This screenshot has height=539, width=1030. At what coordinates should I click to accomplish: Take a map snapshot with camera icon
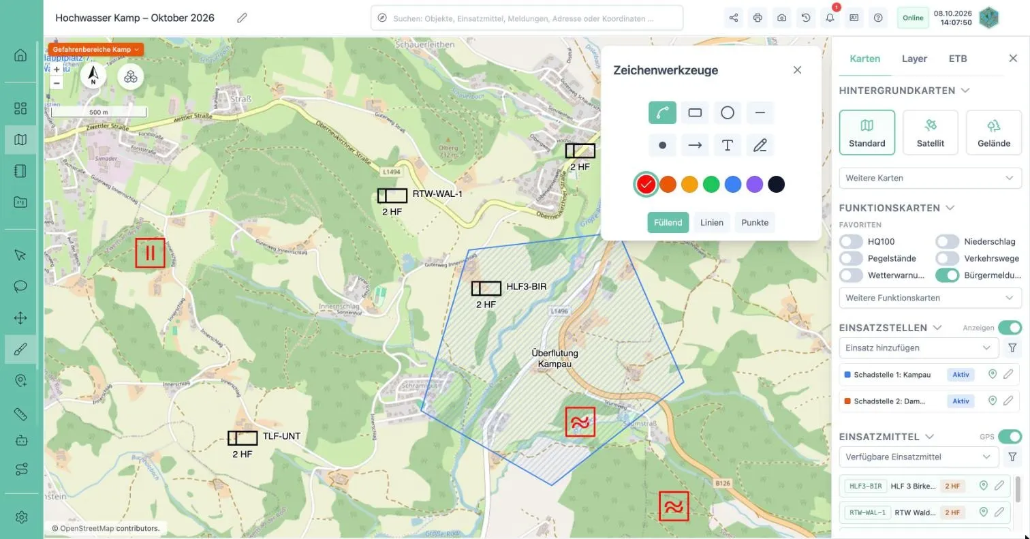click(x=782, y=18)
